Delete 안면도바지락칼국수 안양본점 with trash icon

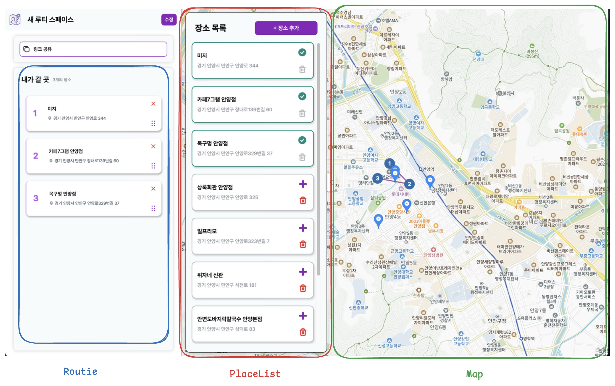(x=303, y=332)
